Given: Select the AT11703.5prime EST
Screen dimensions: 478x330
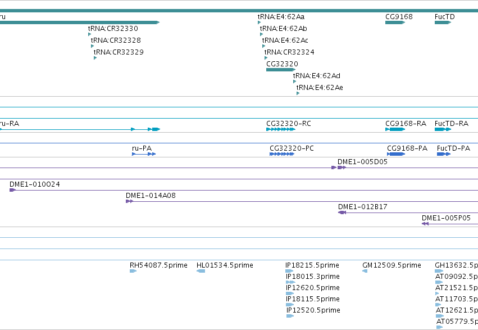Looking at the screenshot, I should pos(438,305).
